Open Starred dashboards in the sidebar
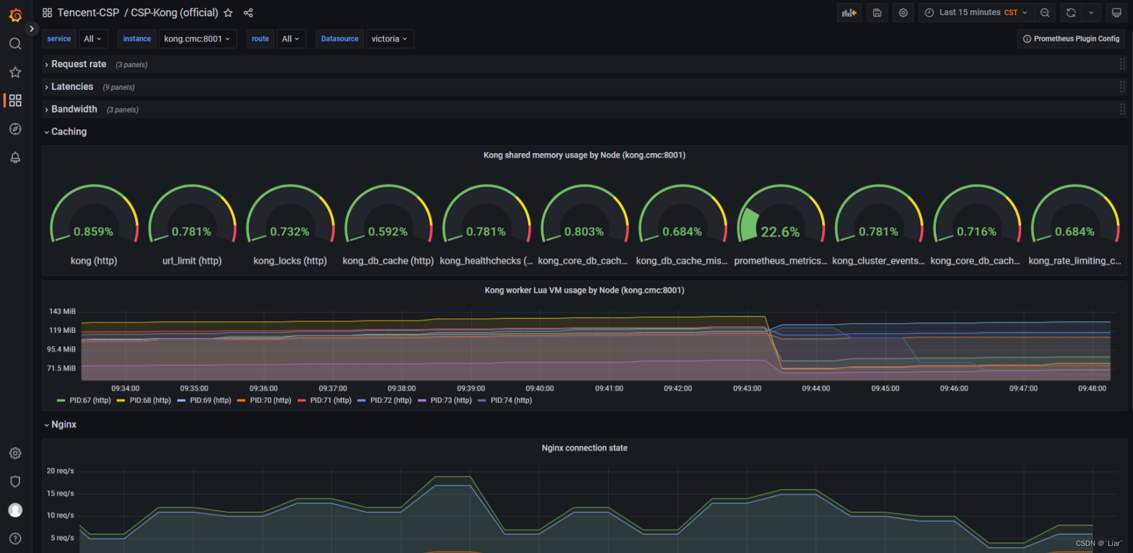This screenshot has width=1133, height=553. (x=16, y=72)
